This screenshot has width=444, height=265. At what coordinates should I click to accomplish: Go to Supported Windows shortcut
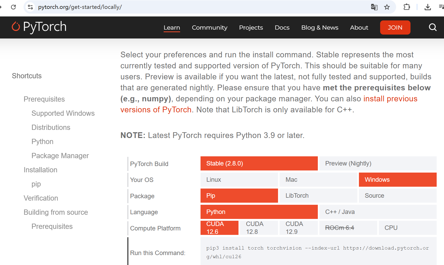pos(63,113)
